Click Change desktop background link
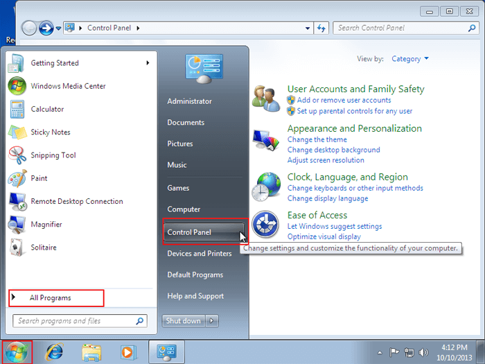 coord(334,150)
